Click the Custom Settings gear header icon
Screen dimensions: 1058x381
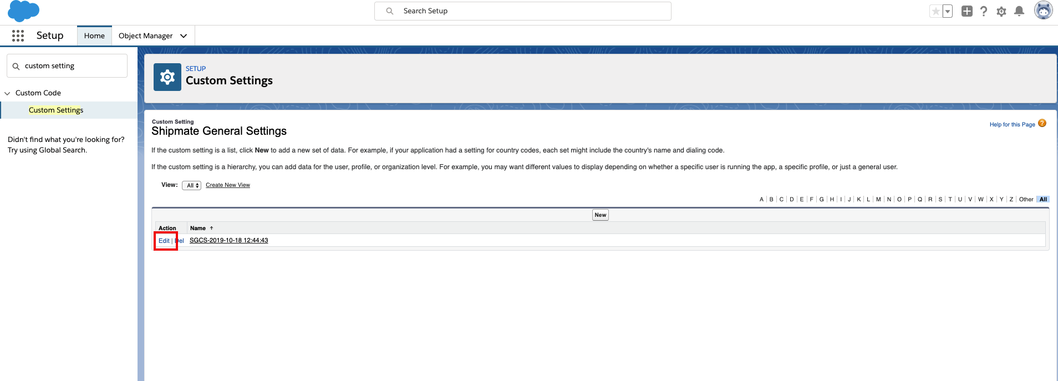167,77
